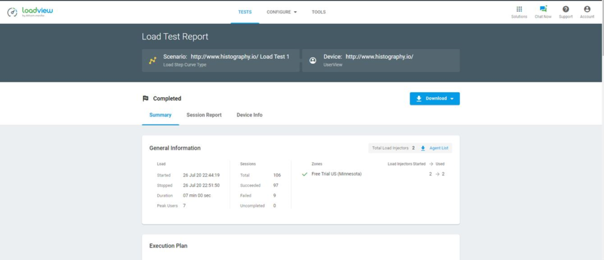The height and width of the screenshot is (260, 604).
Task: Open the Tools menu
Action: pyautogui.click(x=319, y=12)
